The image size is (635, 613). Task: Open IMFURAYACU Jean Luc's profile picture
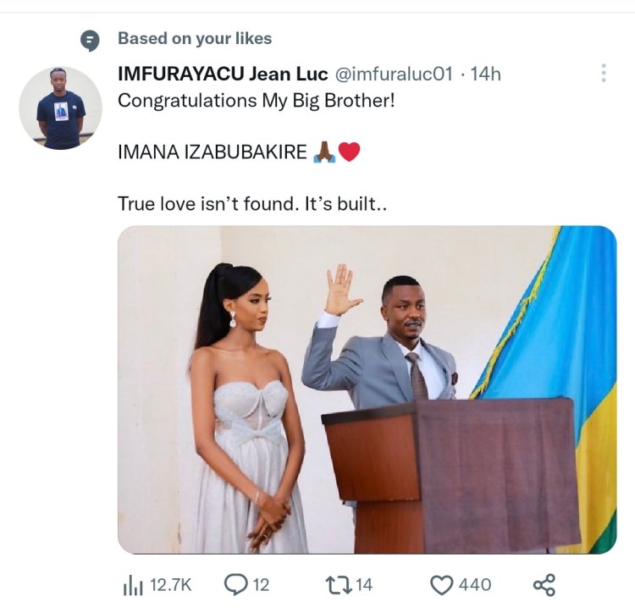(x=60, y=108)
